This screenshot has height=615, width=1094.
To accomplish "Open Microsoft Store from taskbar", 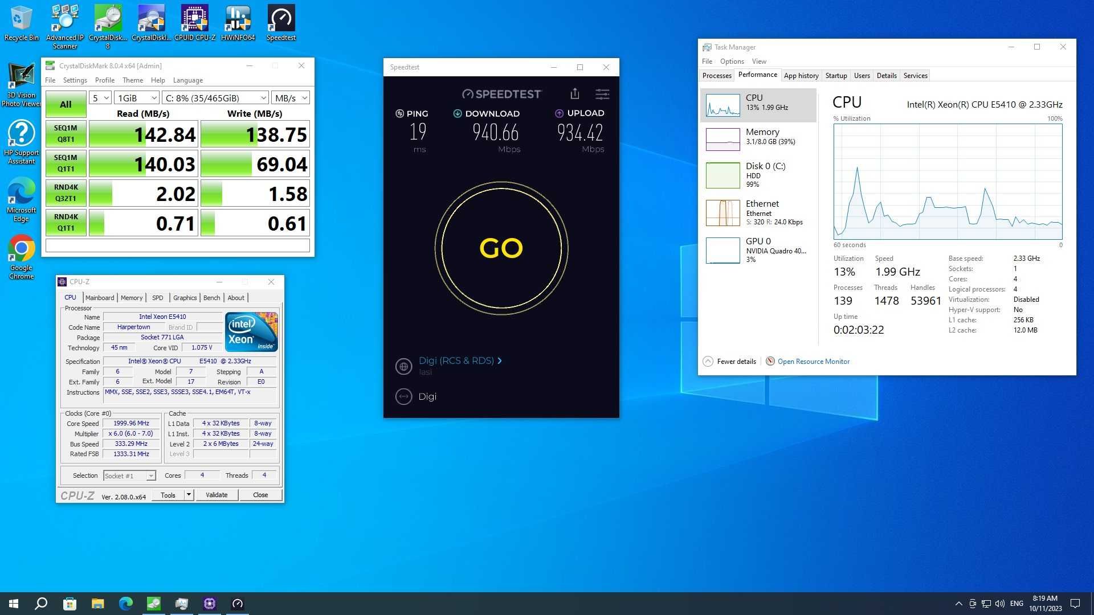I will pos(70,604).
